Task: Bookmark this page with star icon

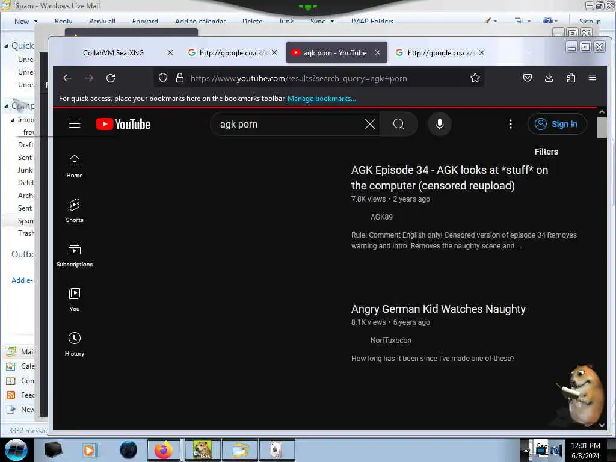Action: click(x=475, y=78)
